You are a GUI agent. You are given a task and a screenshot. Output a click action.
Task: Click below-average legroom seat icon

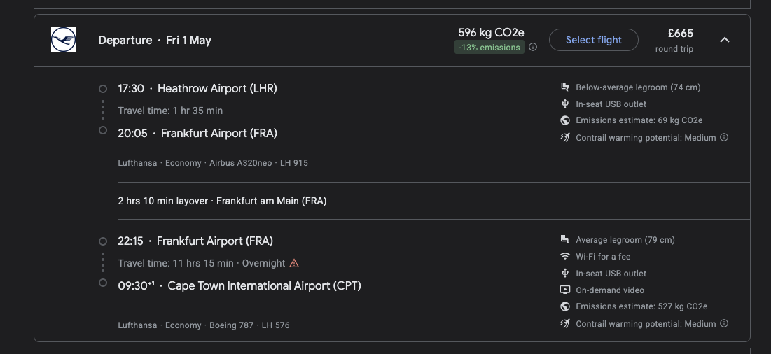[x=565, y=87]
